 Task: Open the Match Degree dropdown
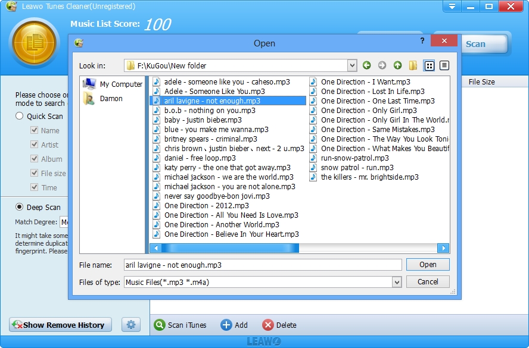pos(64,222)
